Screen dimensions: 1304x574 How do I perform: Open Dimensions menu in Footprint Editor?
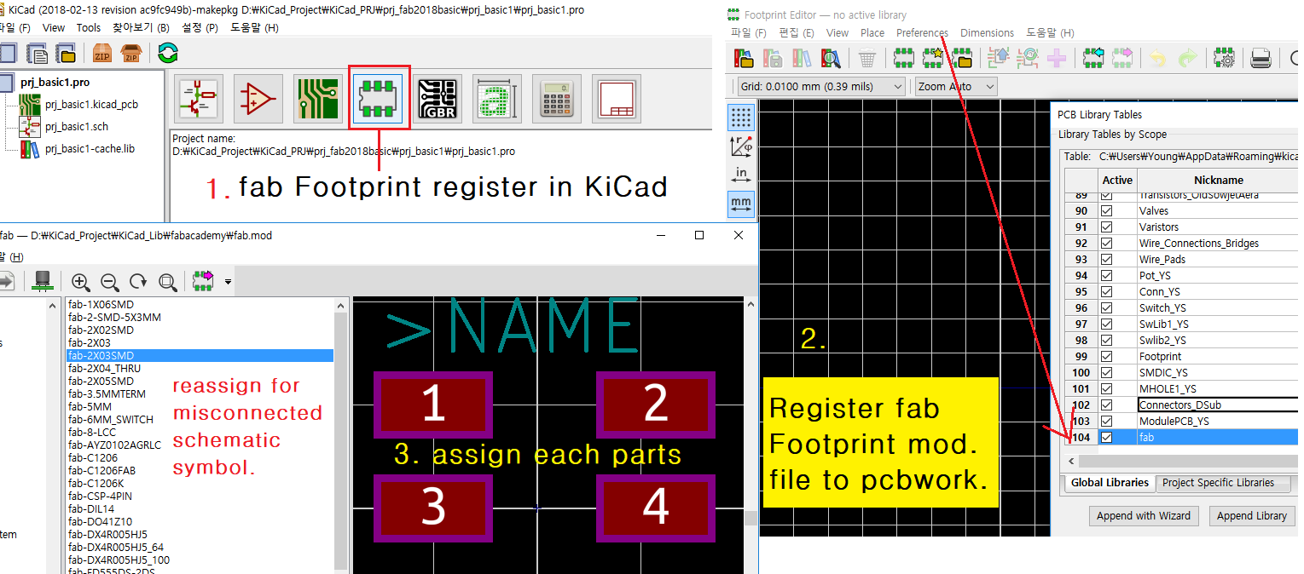click(x=987, y=32)
